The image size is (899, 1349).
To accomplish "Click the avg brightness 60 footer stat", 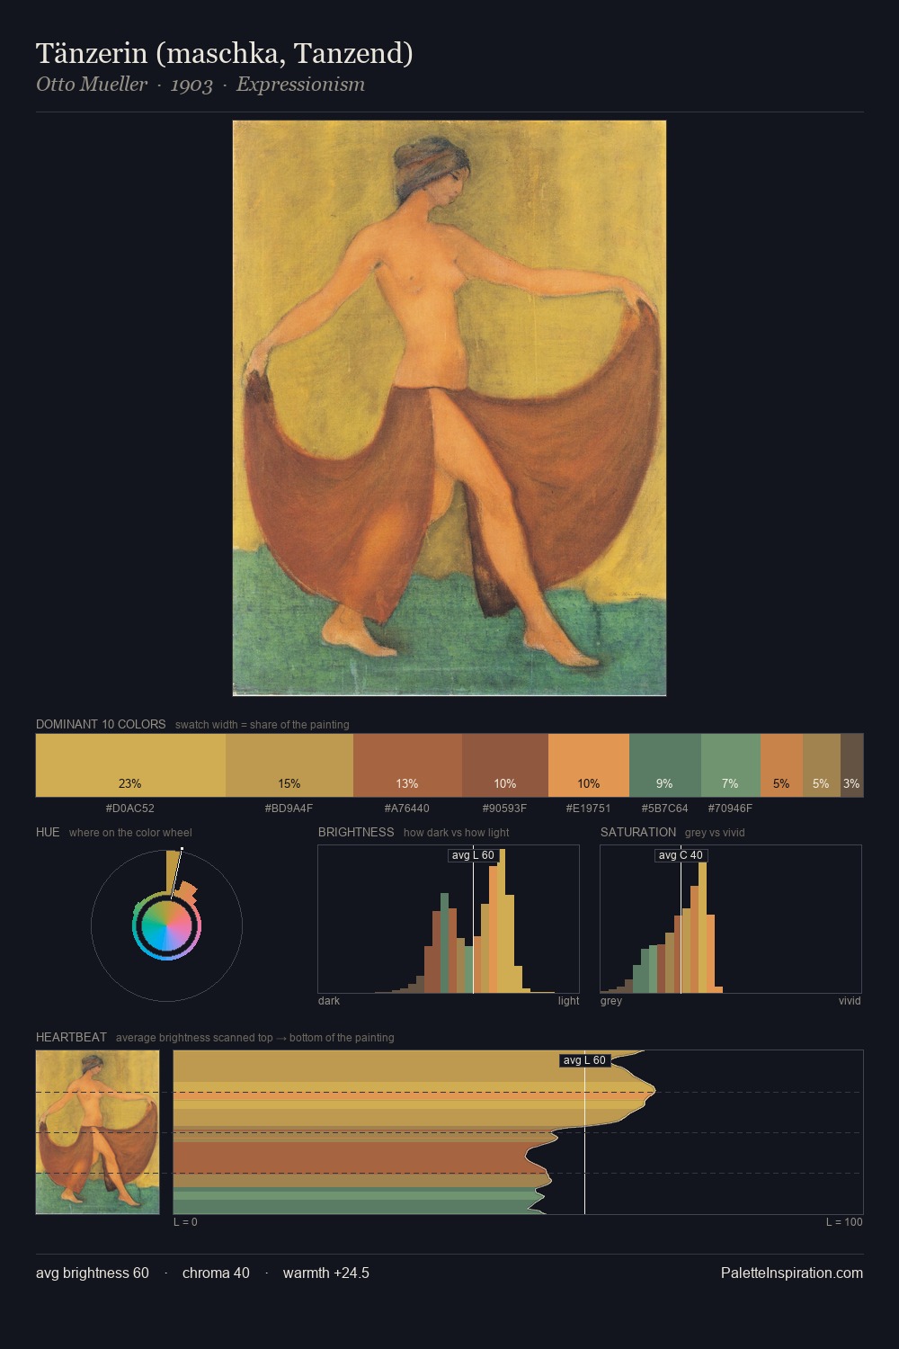I will (x=93, y=1273).
